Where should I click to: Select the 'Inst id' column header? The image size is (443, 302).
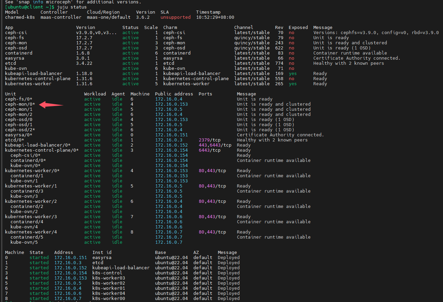(x=102, y=253)
